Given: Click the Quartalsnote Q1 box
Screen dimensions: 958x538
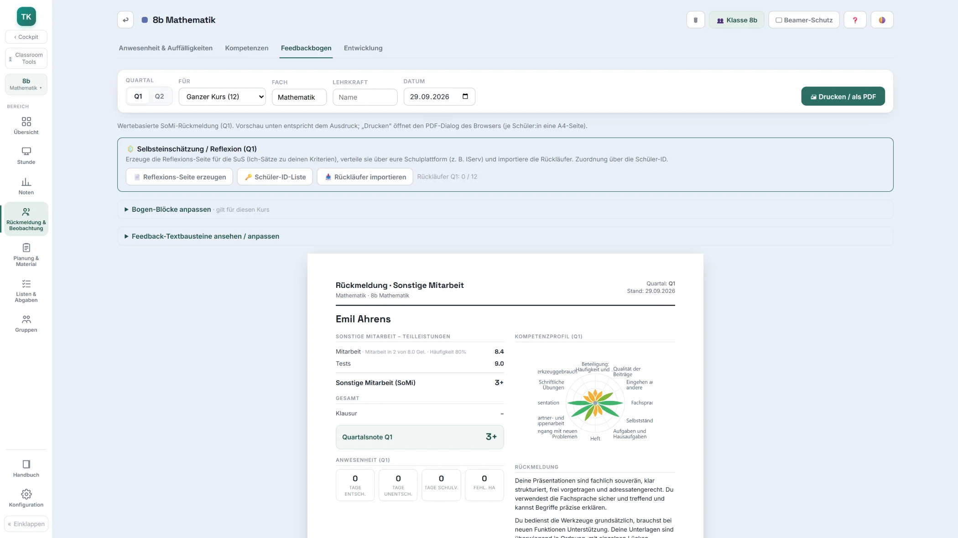Looking at the screenshot, I should coord(420,437).
